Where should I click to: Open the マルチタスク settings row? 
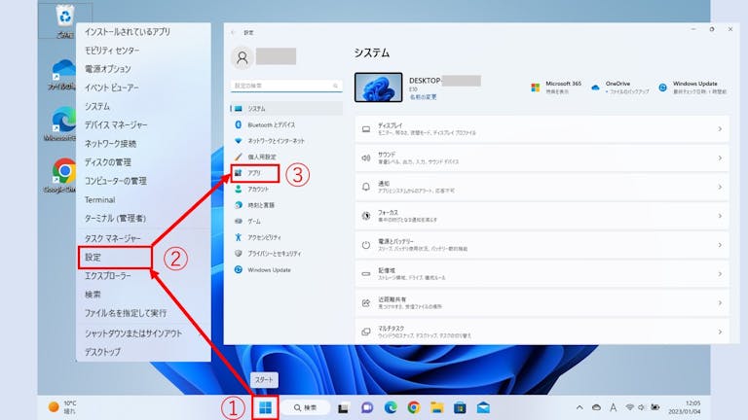coord(542,332)
